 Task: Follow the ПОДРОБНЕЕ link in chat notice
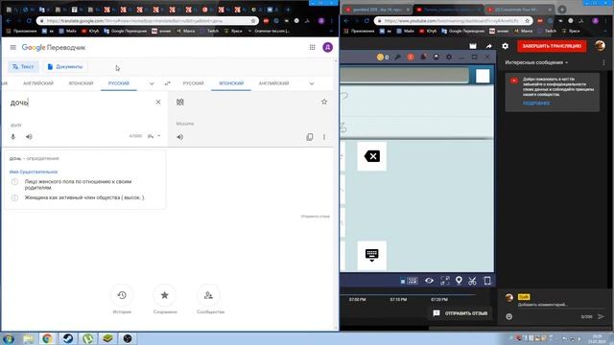coord(536,103)
